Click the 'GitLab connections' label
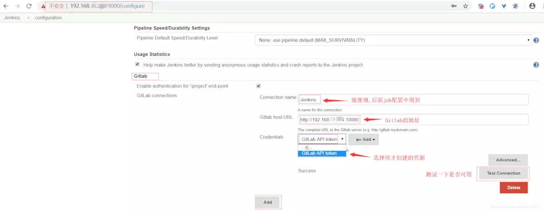Screen dimensions: 544x213 (x=157, y=96)
